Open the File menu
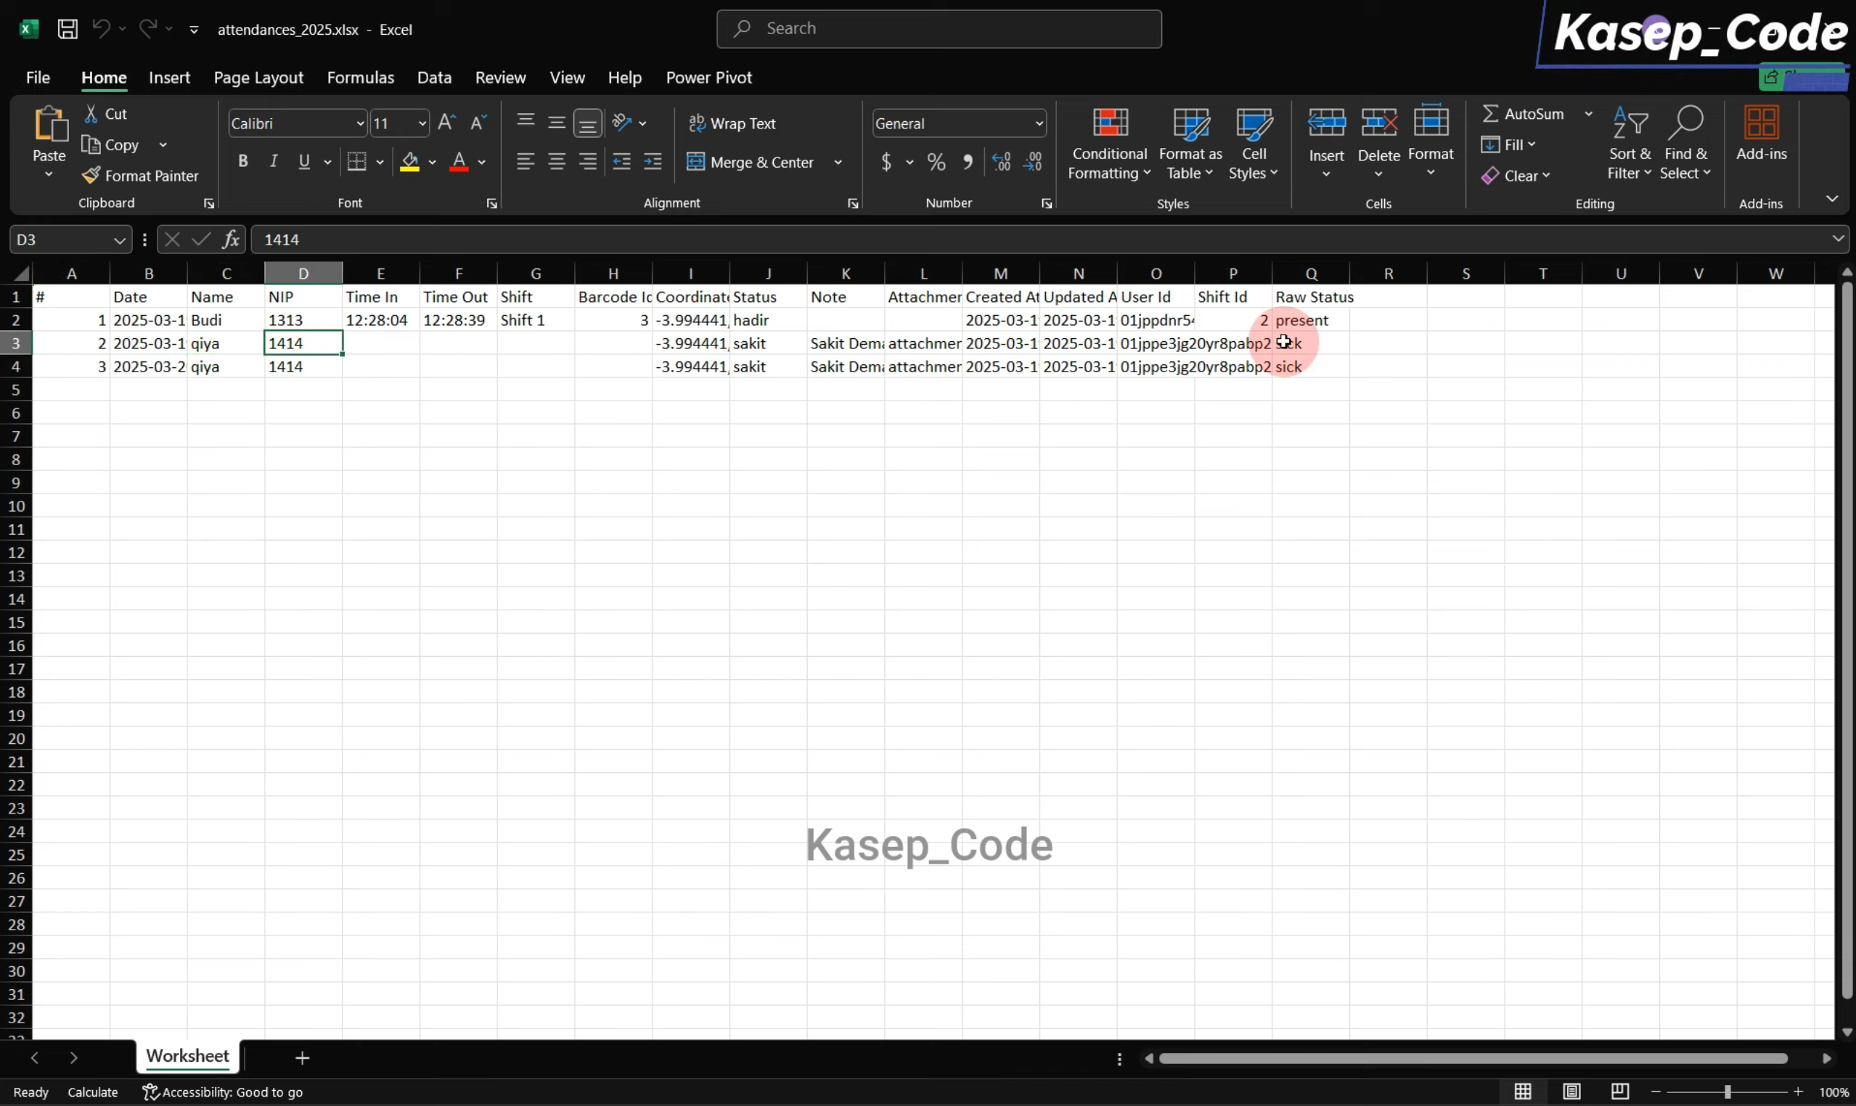 click(37, 78)
